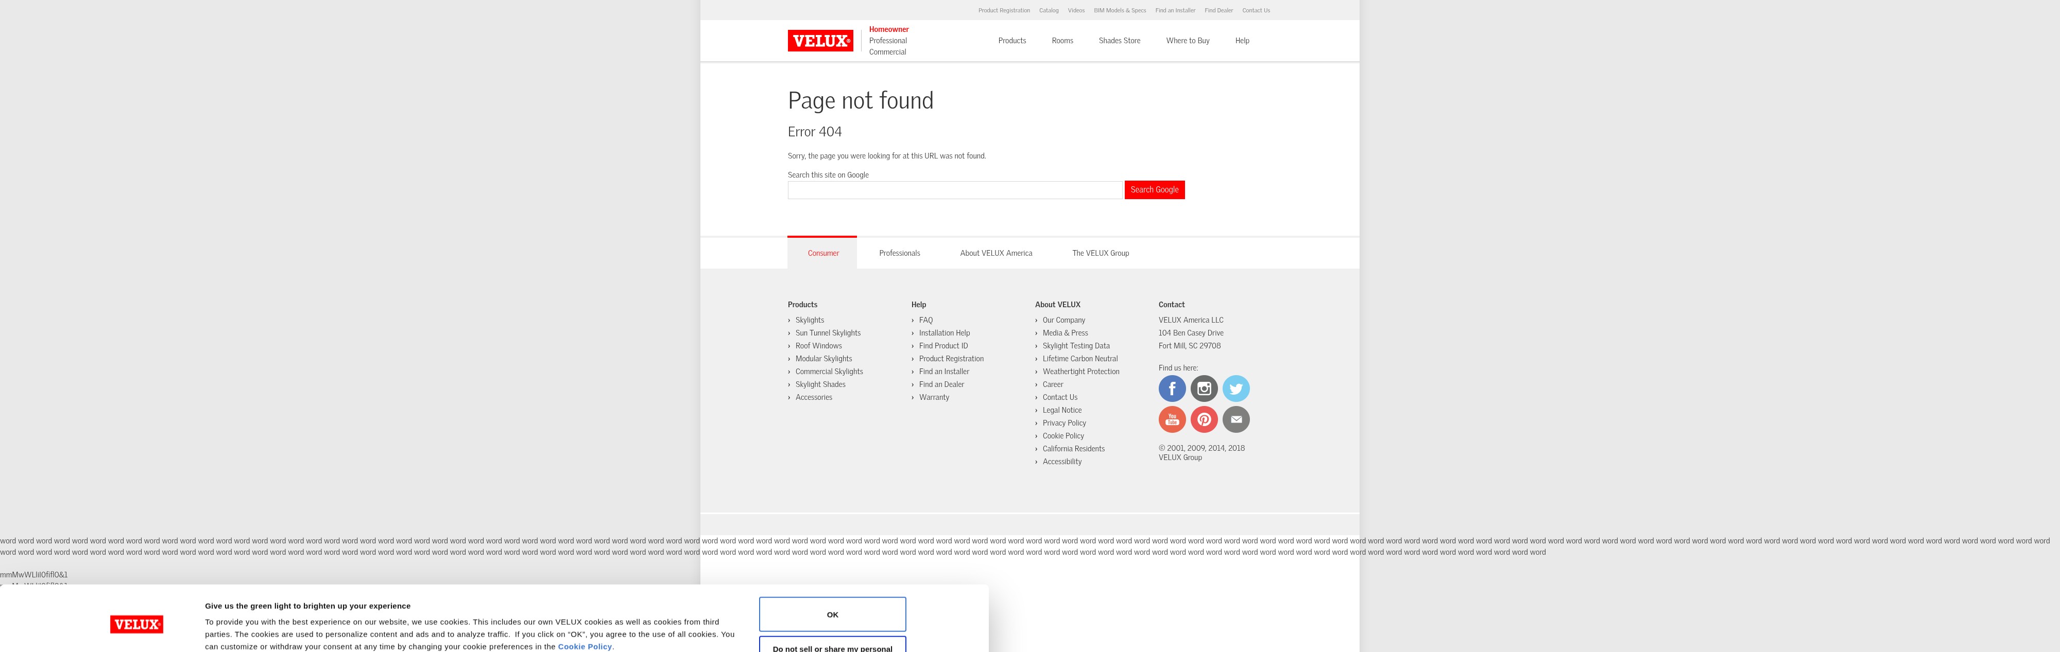Open the Shades Store menu
This screenshot has width=2060, height=652.
[1119, 41]
